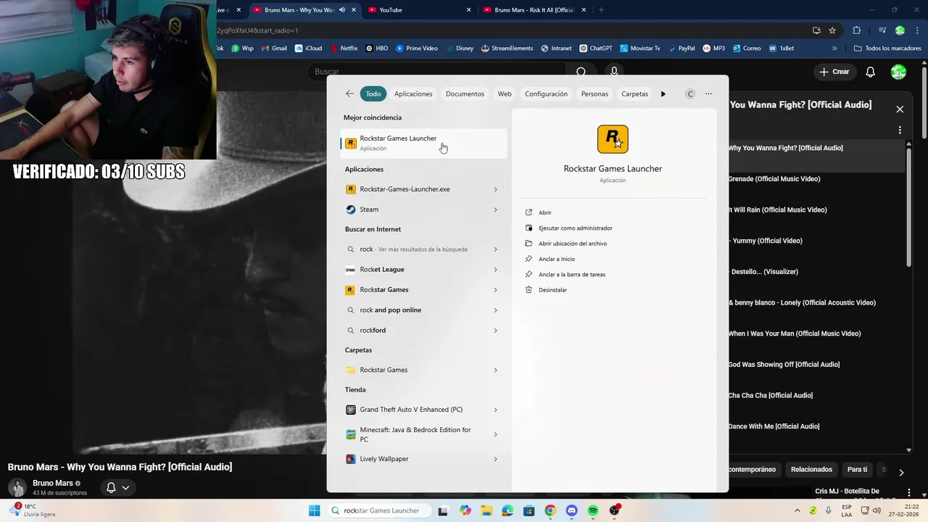Image resolution: width=928 pixels, height=522 pixels.
Task: Play Grenade (Official Music Video) from playlist
Action: click(774, 179)
